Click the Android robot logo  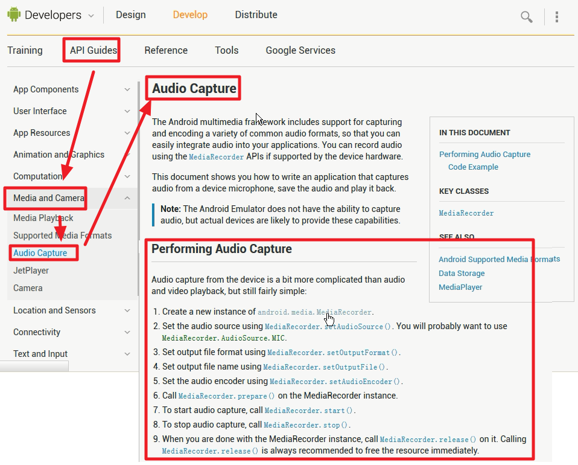(x=14, y=14)
